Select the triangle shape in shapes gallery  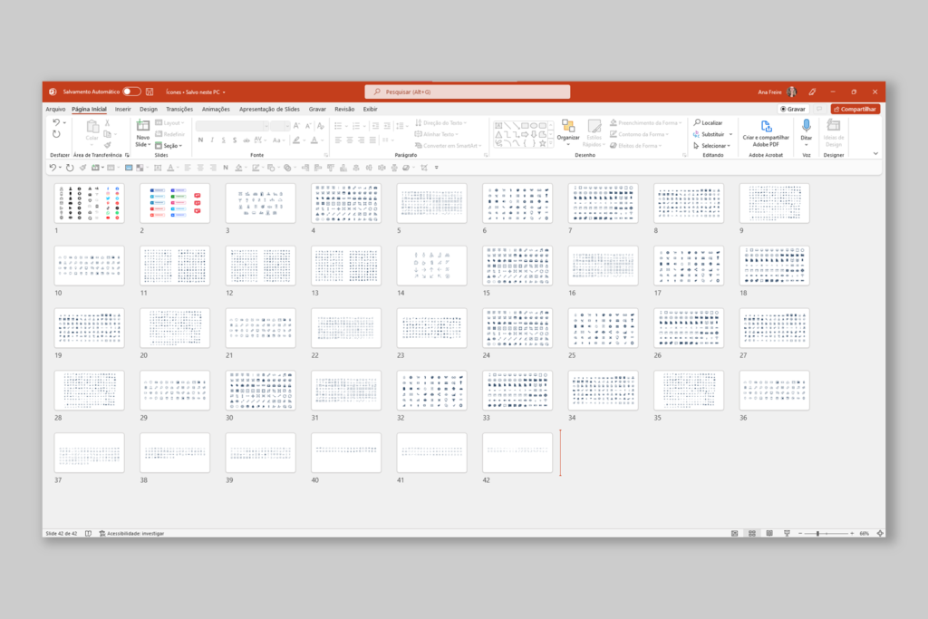point(498,135)
